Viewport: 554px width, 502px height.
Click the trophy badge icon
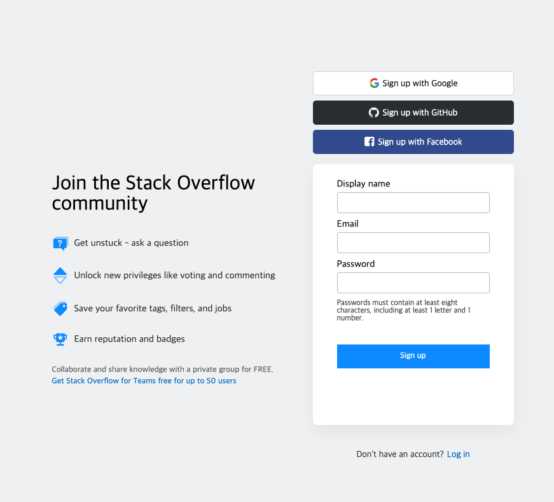60,339
